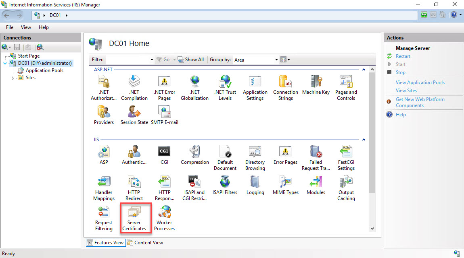Collapse the ASP.NET section
The height and width of the screenshot is (258, 464).
tap(364, 70)
